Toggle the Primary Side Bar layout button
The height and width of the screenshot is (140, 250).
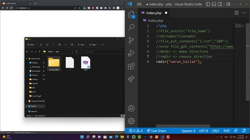(x=208, y=4)
